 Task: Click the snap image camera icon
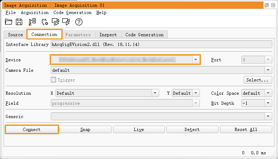coord(55,22)
